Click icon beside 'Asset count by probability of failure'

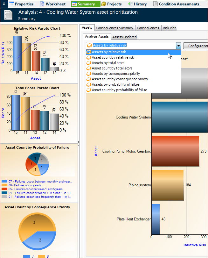89,90
